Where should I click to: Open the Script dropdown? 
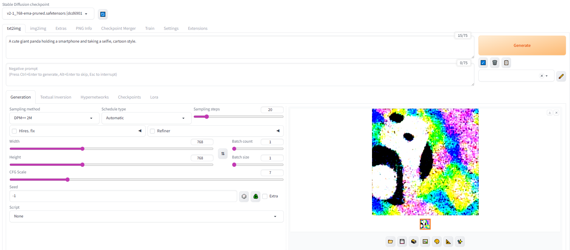pyautogui.click(x=146, y=216)
